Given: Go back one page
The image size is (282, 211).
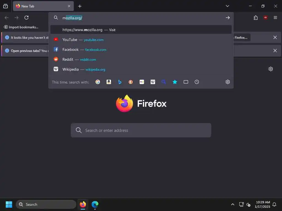Looking at the screenshot, I should click(x=7, y=18).
